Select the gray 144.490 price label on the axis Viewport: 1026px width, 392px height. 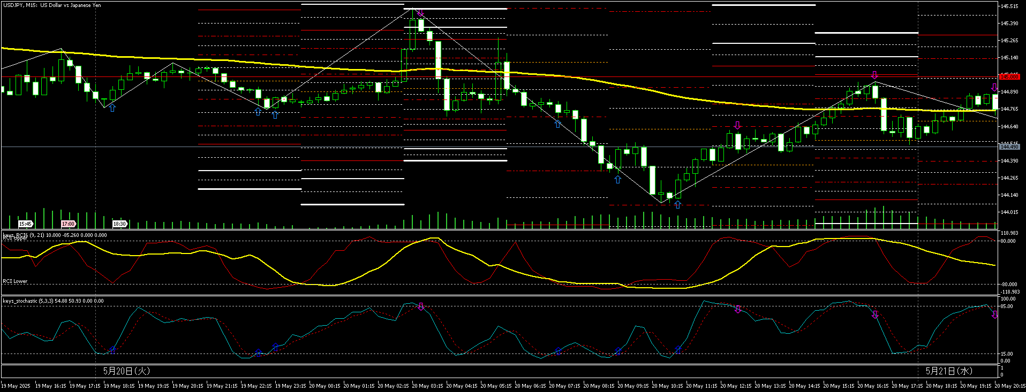tap(1009, 147)
